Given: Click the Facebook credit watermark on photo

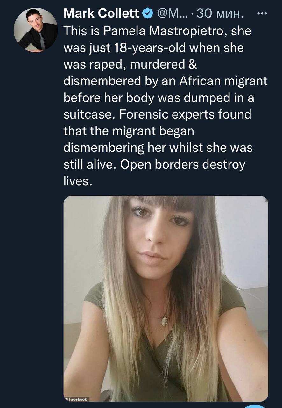Looking at the screenshot, I should pos(76,399).
